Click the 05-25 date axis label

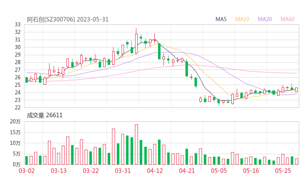tap(283, 171)
